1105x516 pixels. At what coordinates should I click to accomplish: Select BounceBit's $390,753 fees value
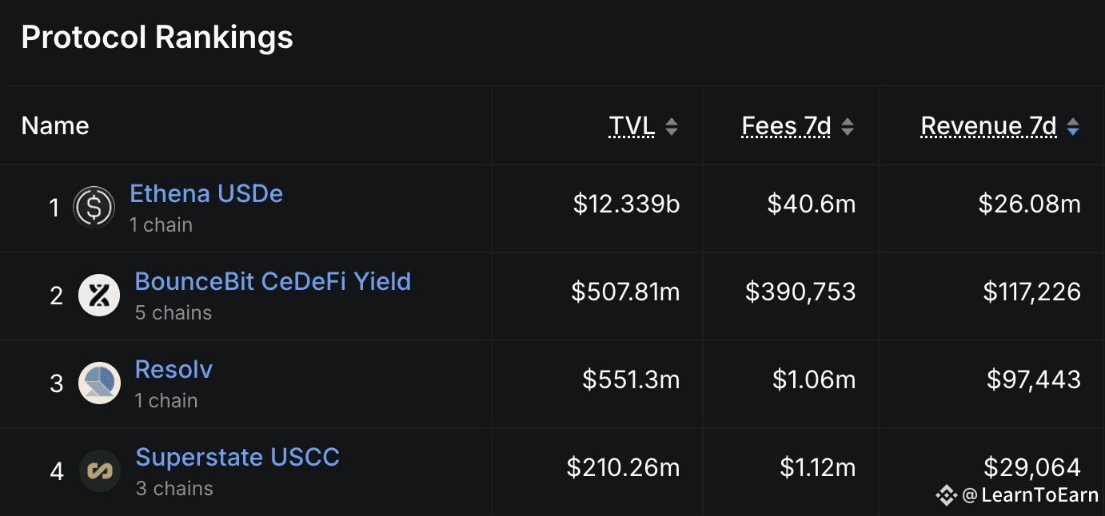pyautogui.click(x=800, y=292)
